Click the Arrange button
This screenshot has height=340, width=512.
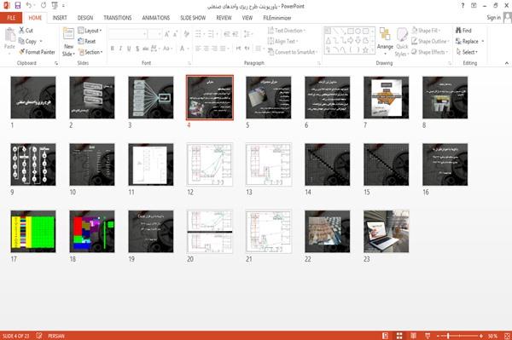385,42
